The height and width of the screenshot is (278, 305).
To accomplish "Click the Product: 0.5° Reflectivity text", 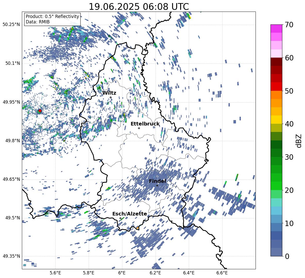I will 52,16.
